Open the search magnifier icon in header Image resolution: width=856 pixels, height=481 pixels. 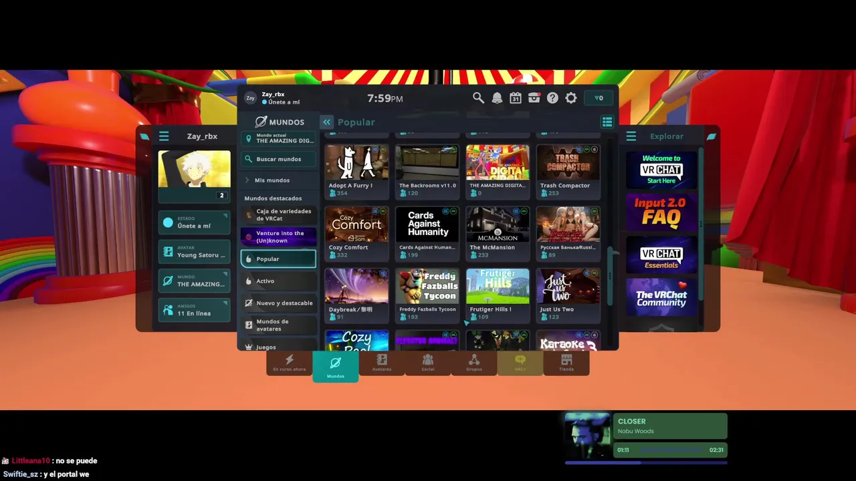478,98
